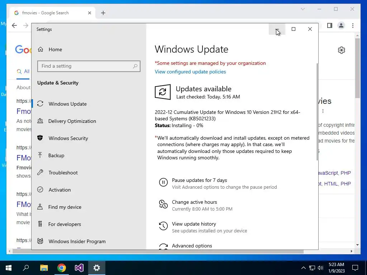Viewport: 367px width, 275px height.
Task: Click the Change active hours clock icon
Action: coord(163,204)
